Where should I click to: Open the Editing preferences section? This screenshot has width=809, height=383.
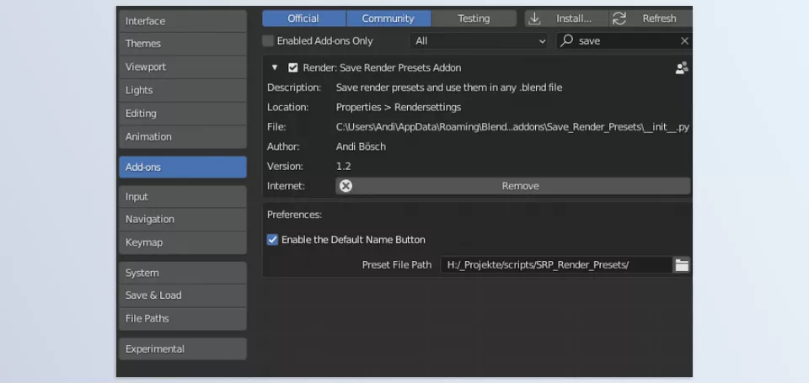click(x=183, y=114)
